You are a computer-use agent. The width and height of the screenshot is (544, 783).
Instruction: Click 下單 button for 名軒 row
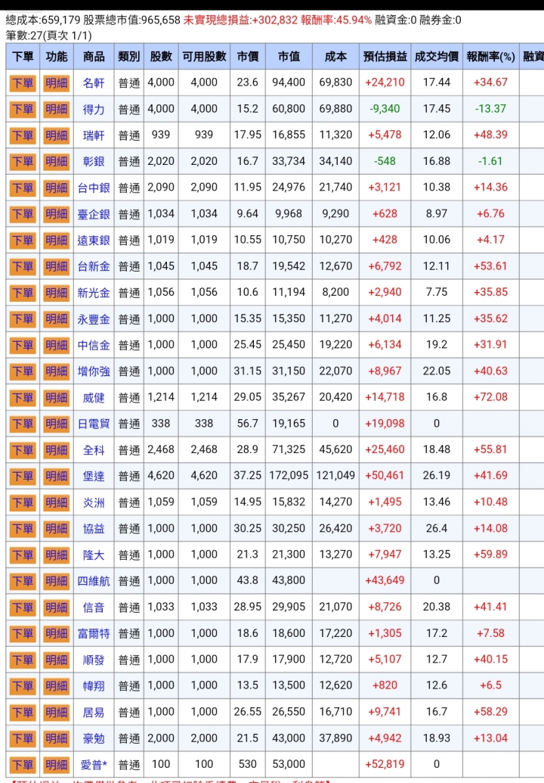23,83
